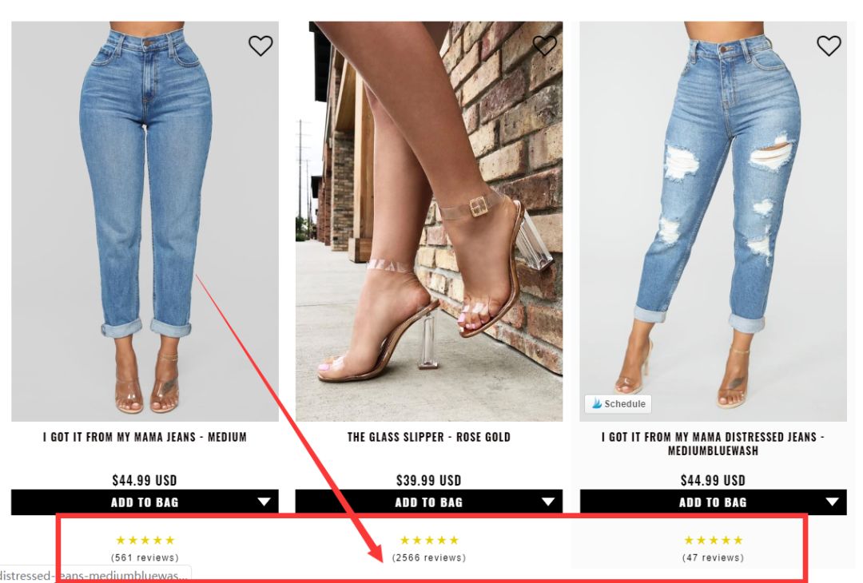The height and width of the screenshot is (583, 863).
Task: Click the Schedule badge on distressed jeans
Action: tap(618, 403)
